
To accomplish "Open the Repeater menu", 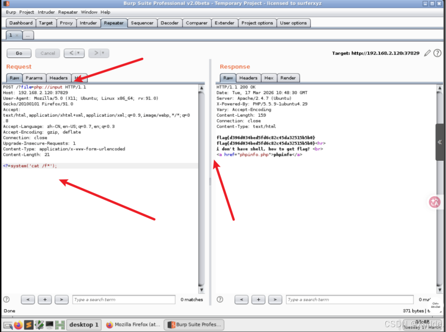I will pyautogui.click(x=68, y=12).
